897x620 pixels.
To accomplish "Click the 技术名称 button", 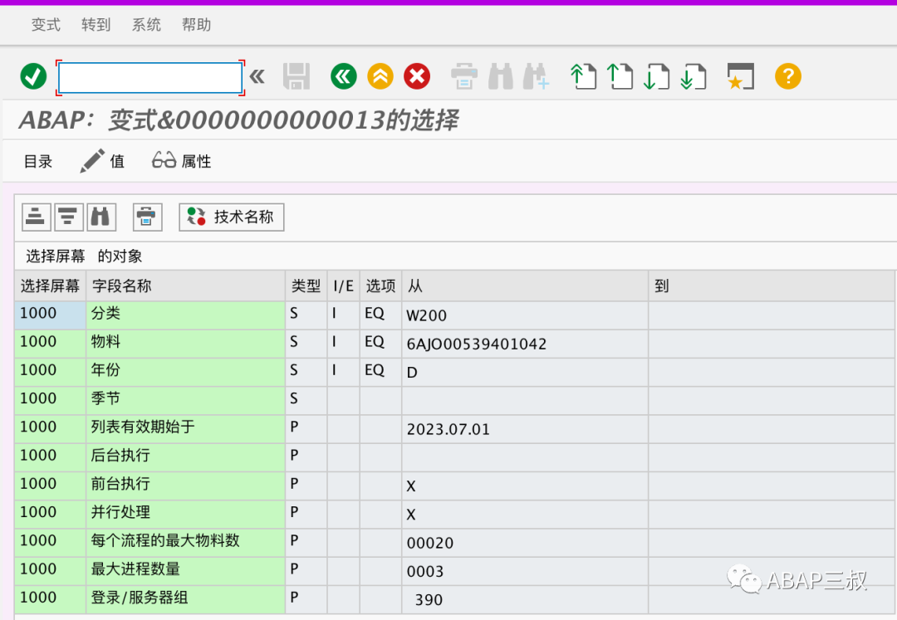I will (231, 217).
